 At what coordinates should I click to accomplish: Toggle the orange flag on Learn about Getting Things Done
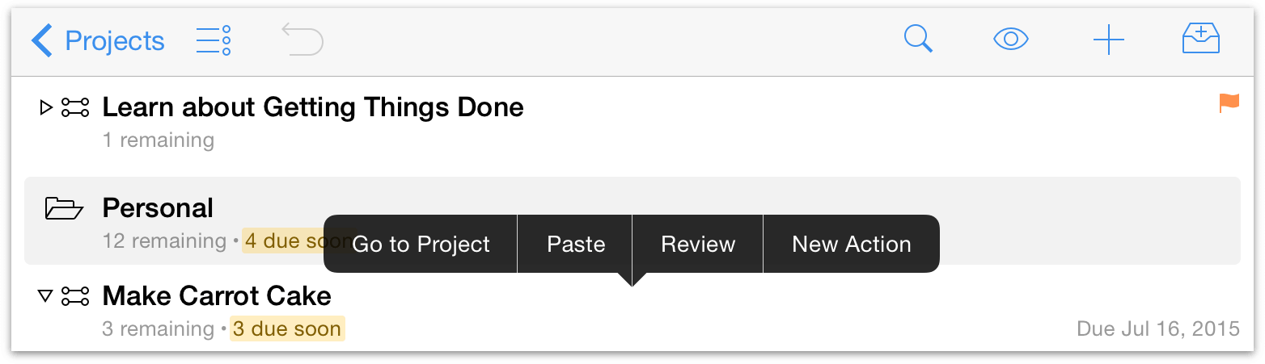(1229, 103)
